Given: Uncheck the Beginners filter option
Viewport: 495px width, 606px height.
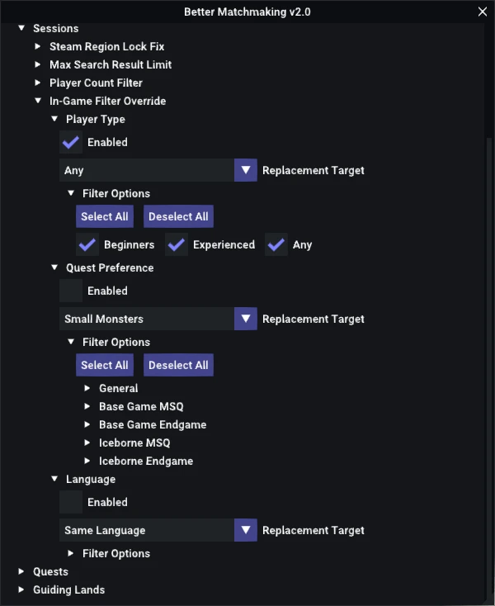Looking at the screenshot, I should click(87, 244).
